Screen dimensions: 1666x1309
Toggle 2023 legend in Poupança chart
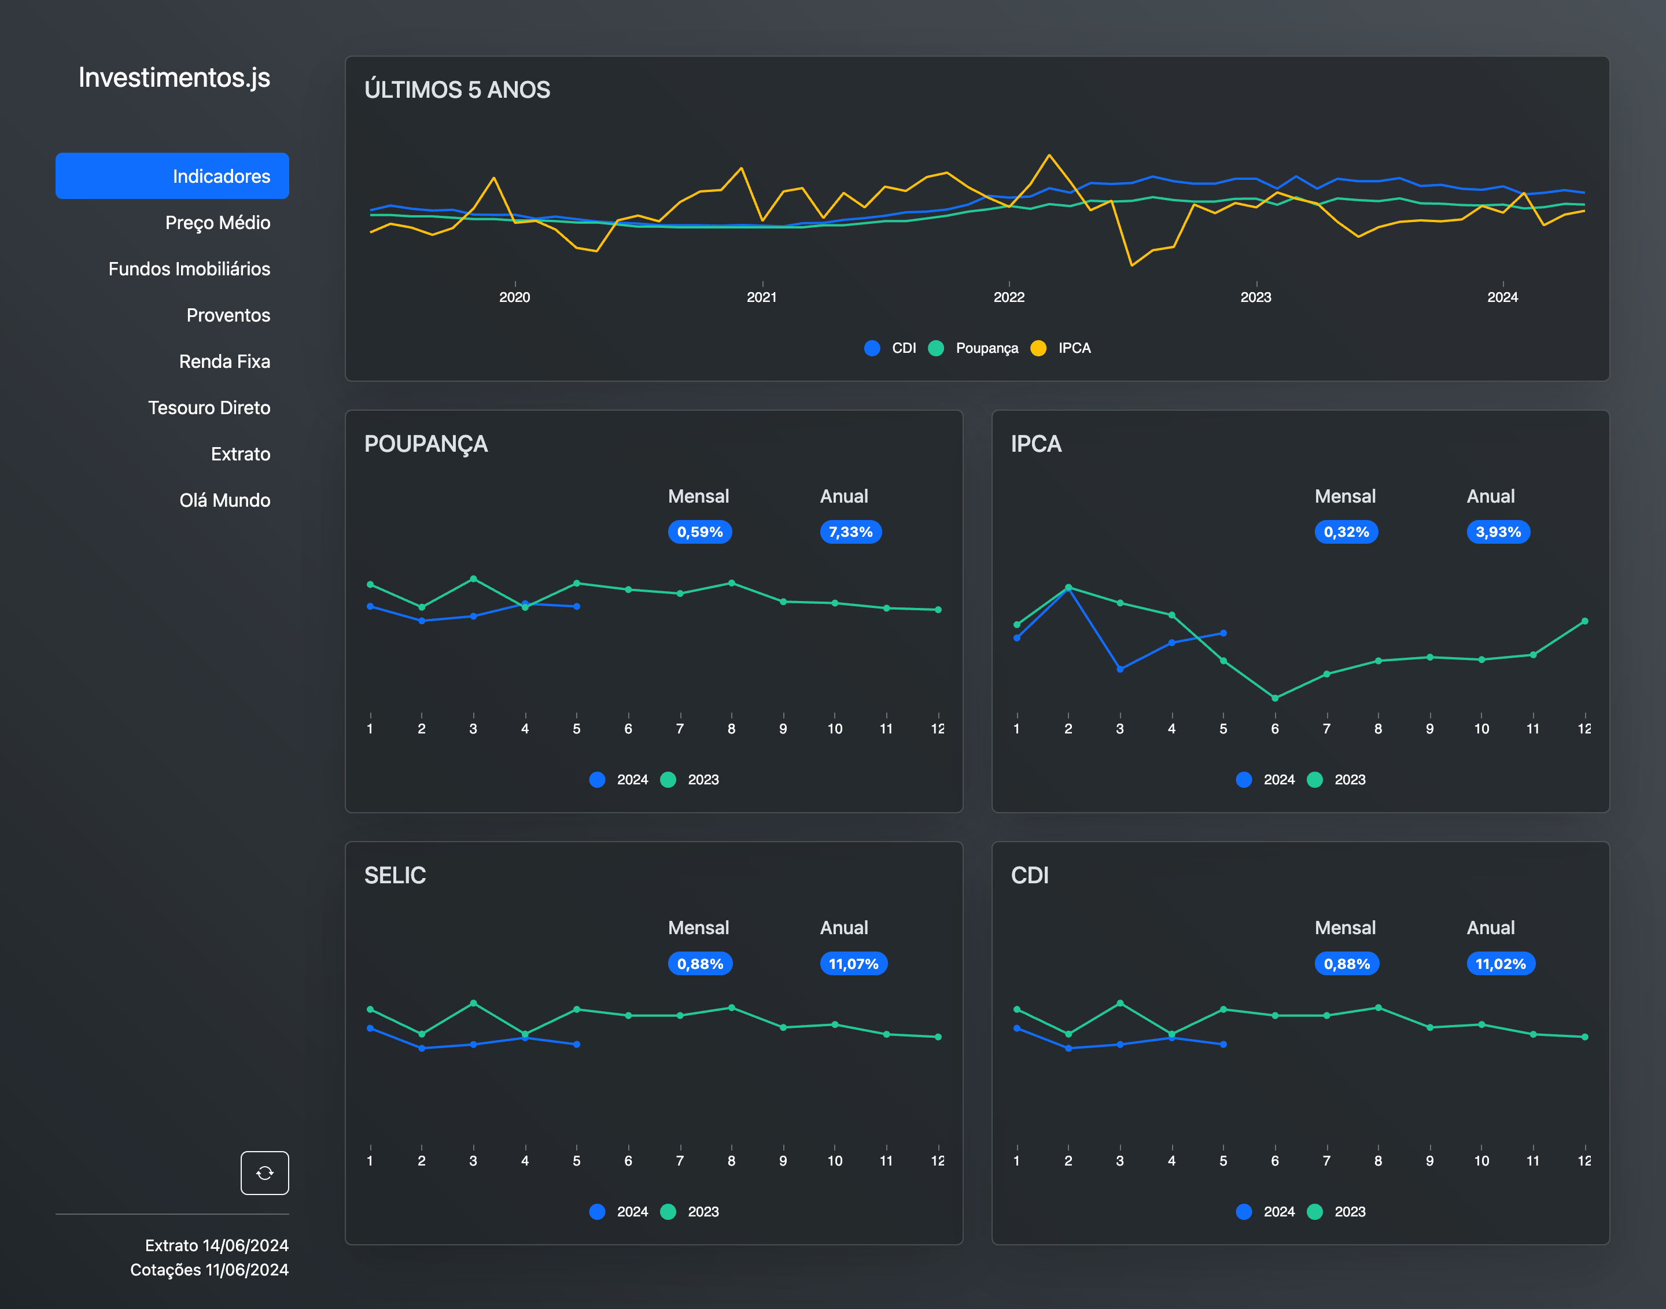click(690, 779)
